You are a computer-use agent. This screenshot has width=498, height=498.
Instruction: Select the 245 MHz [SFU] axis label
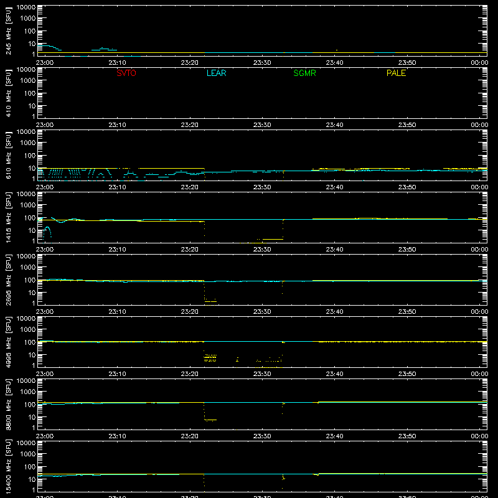pos(9,31)
